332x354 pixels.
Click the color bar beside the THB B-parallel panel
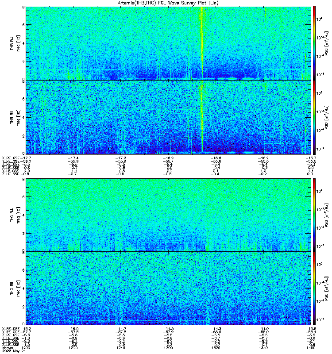coord(314,117)
